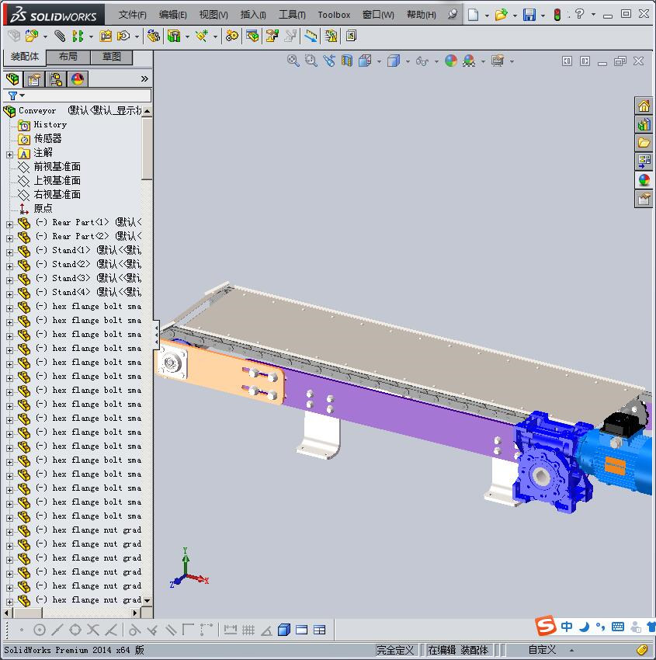Viewport: 656px width, 660px height.
Task: Open the 工具(T) menu
Action: [292, 15]
